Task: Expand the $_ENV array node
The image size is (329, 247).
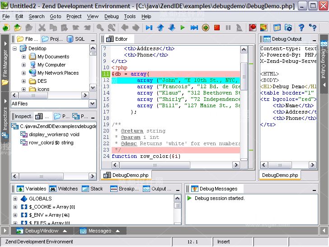Action: [15, 215]
